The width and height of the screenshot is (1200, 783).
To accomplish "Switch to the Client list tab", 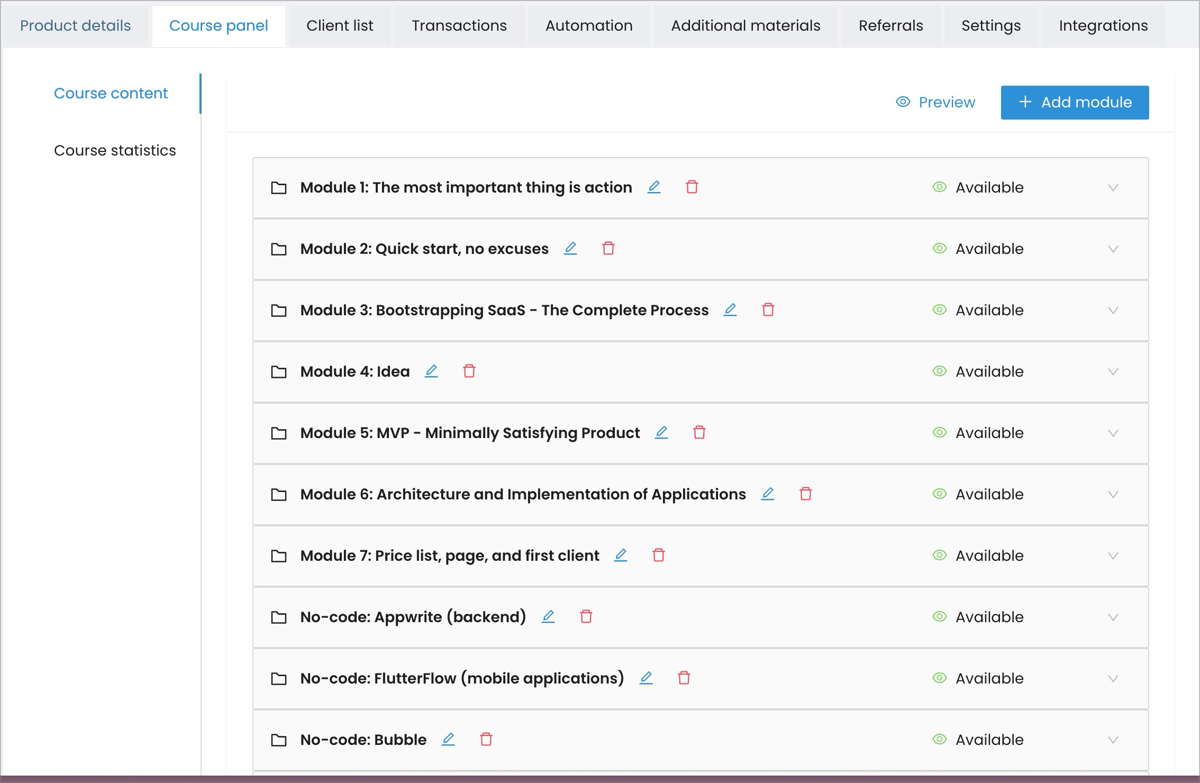I will pyautogui.click(x=340, y=25).
